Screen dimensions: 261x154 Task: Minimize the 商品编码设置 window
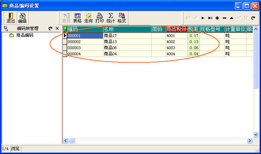[x=238, y=6]
